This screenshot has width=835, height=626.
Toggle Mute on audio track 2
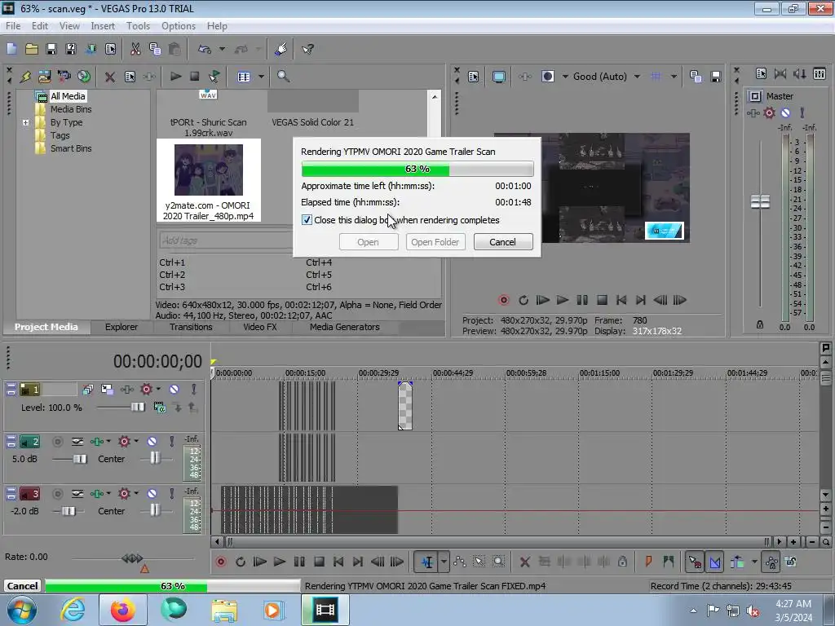pyautogui.click(x=152, y=441)
